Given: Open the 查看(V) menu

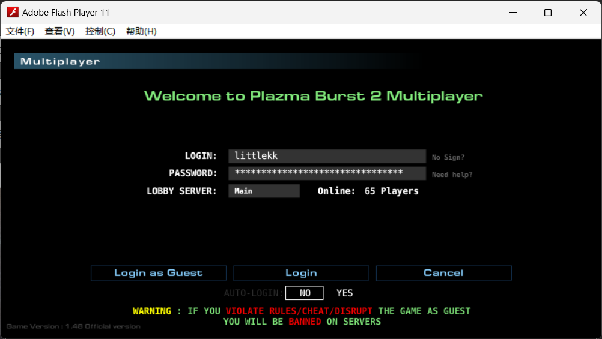Looking at the screenshot, I should 59,31.
